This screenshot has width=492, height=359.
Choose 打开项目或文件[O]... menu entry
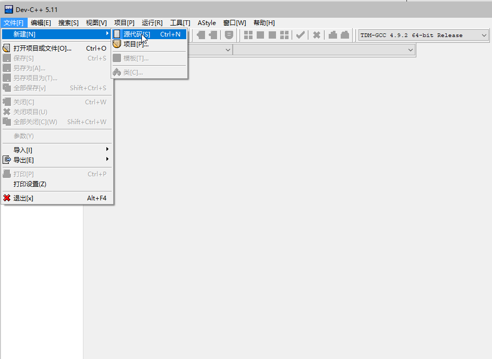[x=57, y=49]
